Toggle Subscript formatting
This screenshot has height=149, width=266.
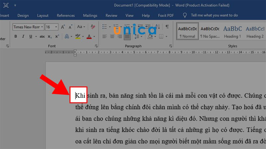click(x=50, y=36)
